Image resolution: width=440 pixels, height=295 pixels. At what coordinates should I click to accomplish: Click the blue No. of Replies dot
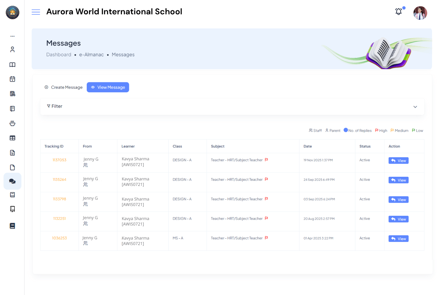click(345, 130)
